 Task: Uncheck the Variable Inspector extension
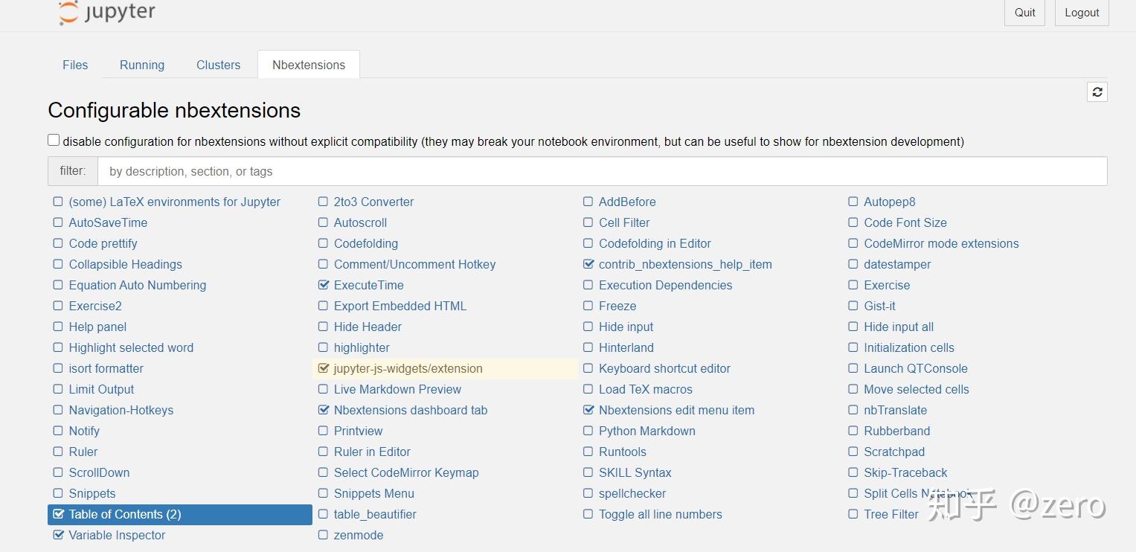tap(59, 535)
